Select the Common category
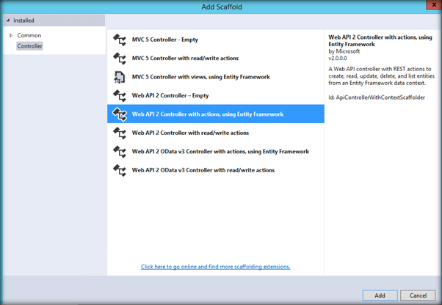Viewport: 442px width, 305px height. (x=29, y=35)
